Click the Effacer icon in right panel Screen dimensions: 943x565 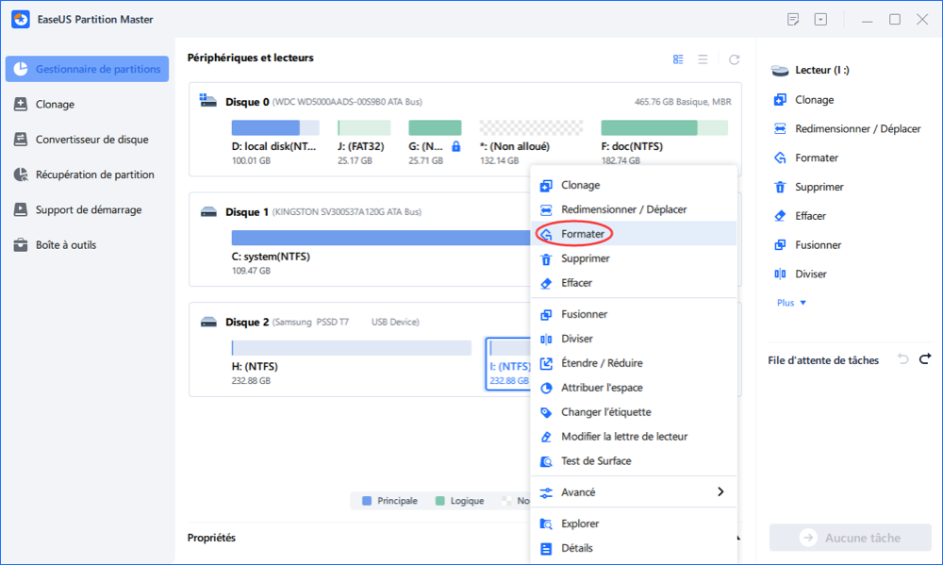[780, 216]
